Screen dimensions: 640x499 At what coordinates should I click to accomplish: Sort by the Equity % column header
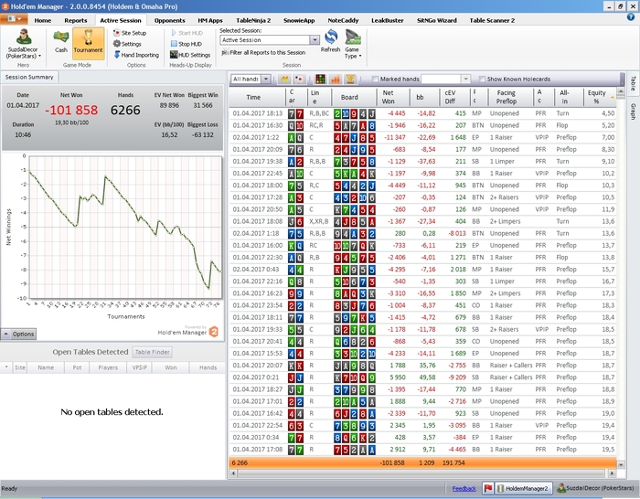tap(600, 97)
